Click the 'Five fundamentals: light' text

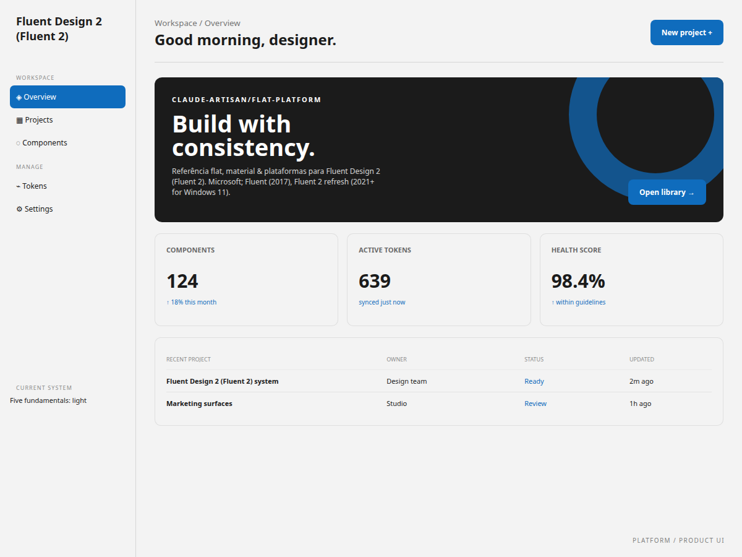point(48,400)
